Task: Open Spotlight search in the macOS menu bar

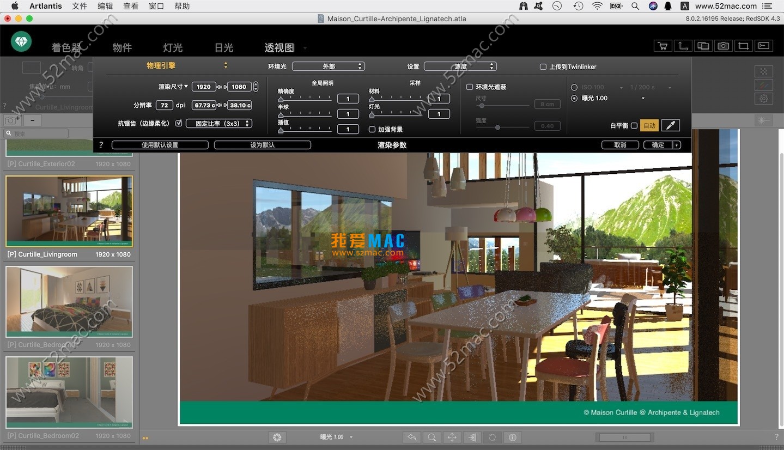Action: 635,6
